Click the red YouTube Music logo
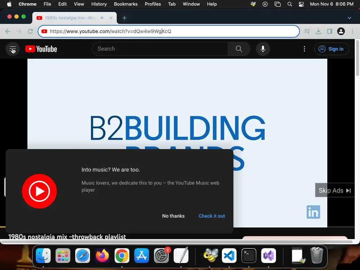The image size is (360, 270). [39, 191]
